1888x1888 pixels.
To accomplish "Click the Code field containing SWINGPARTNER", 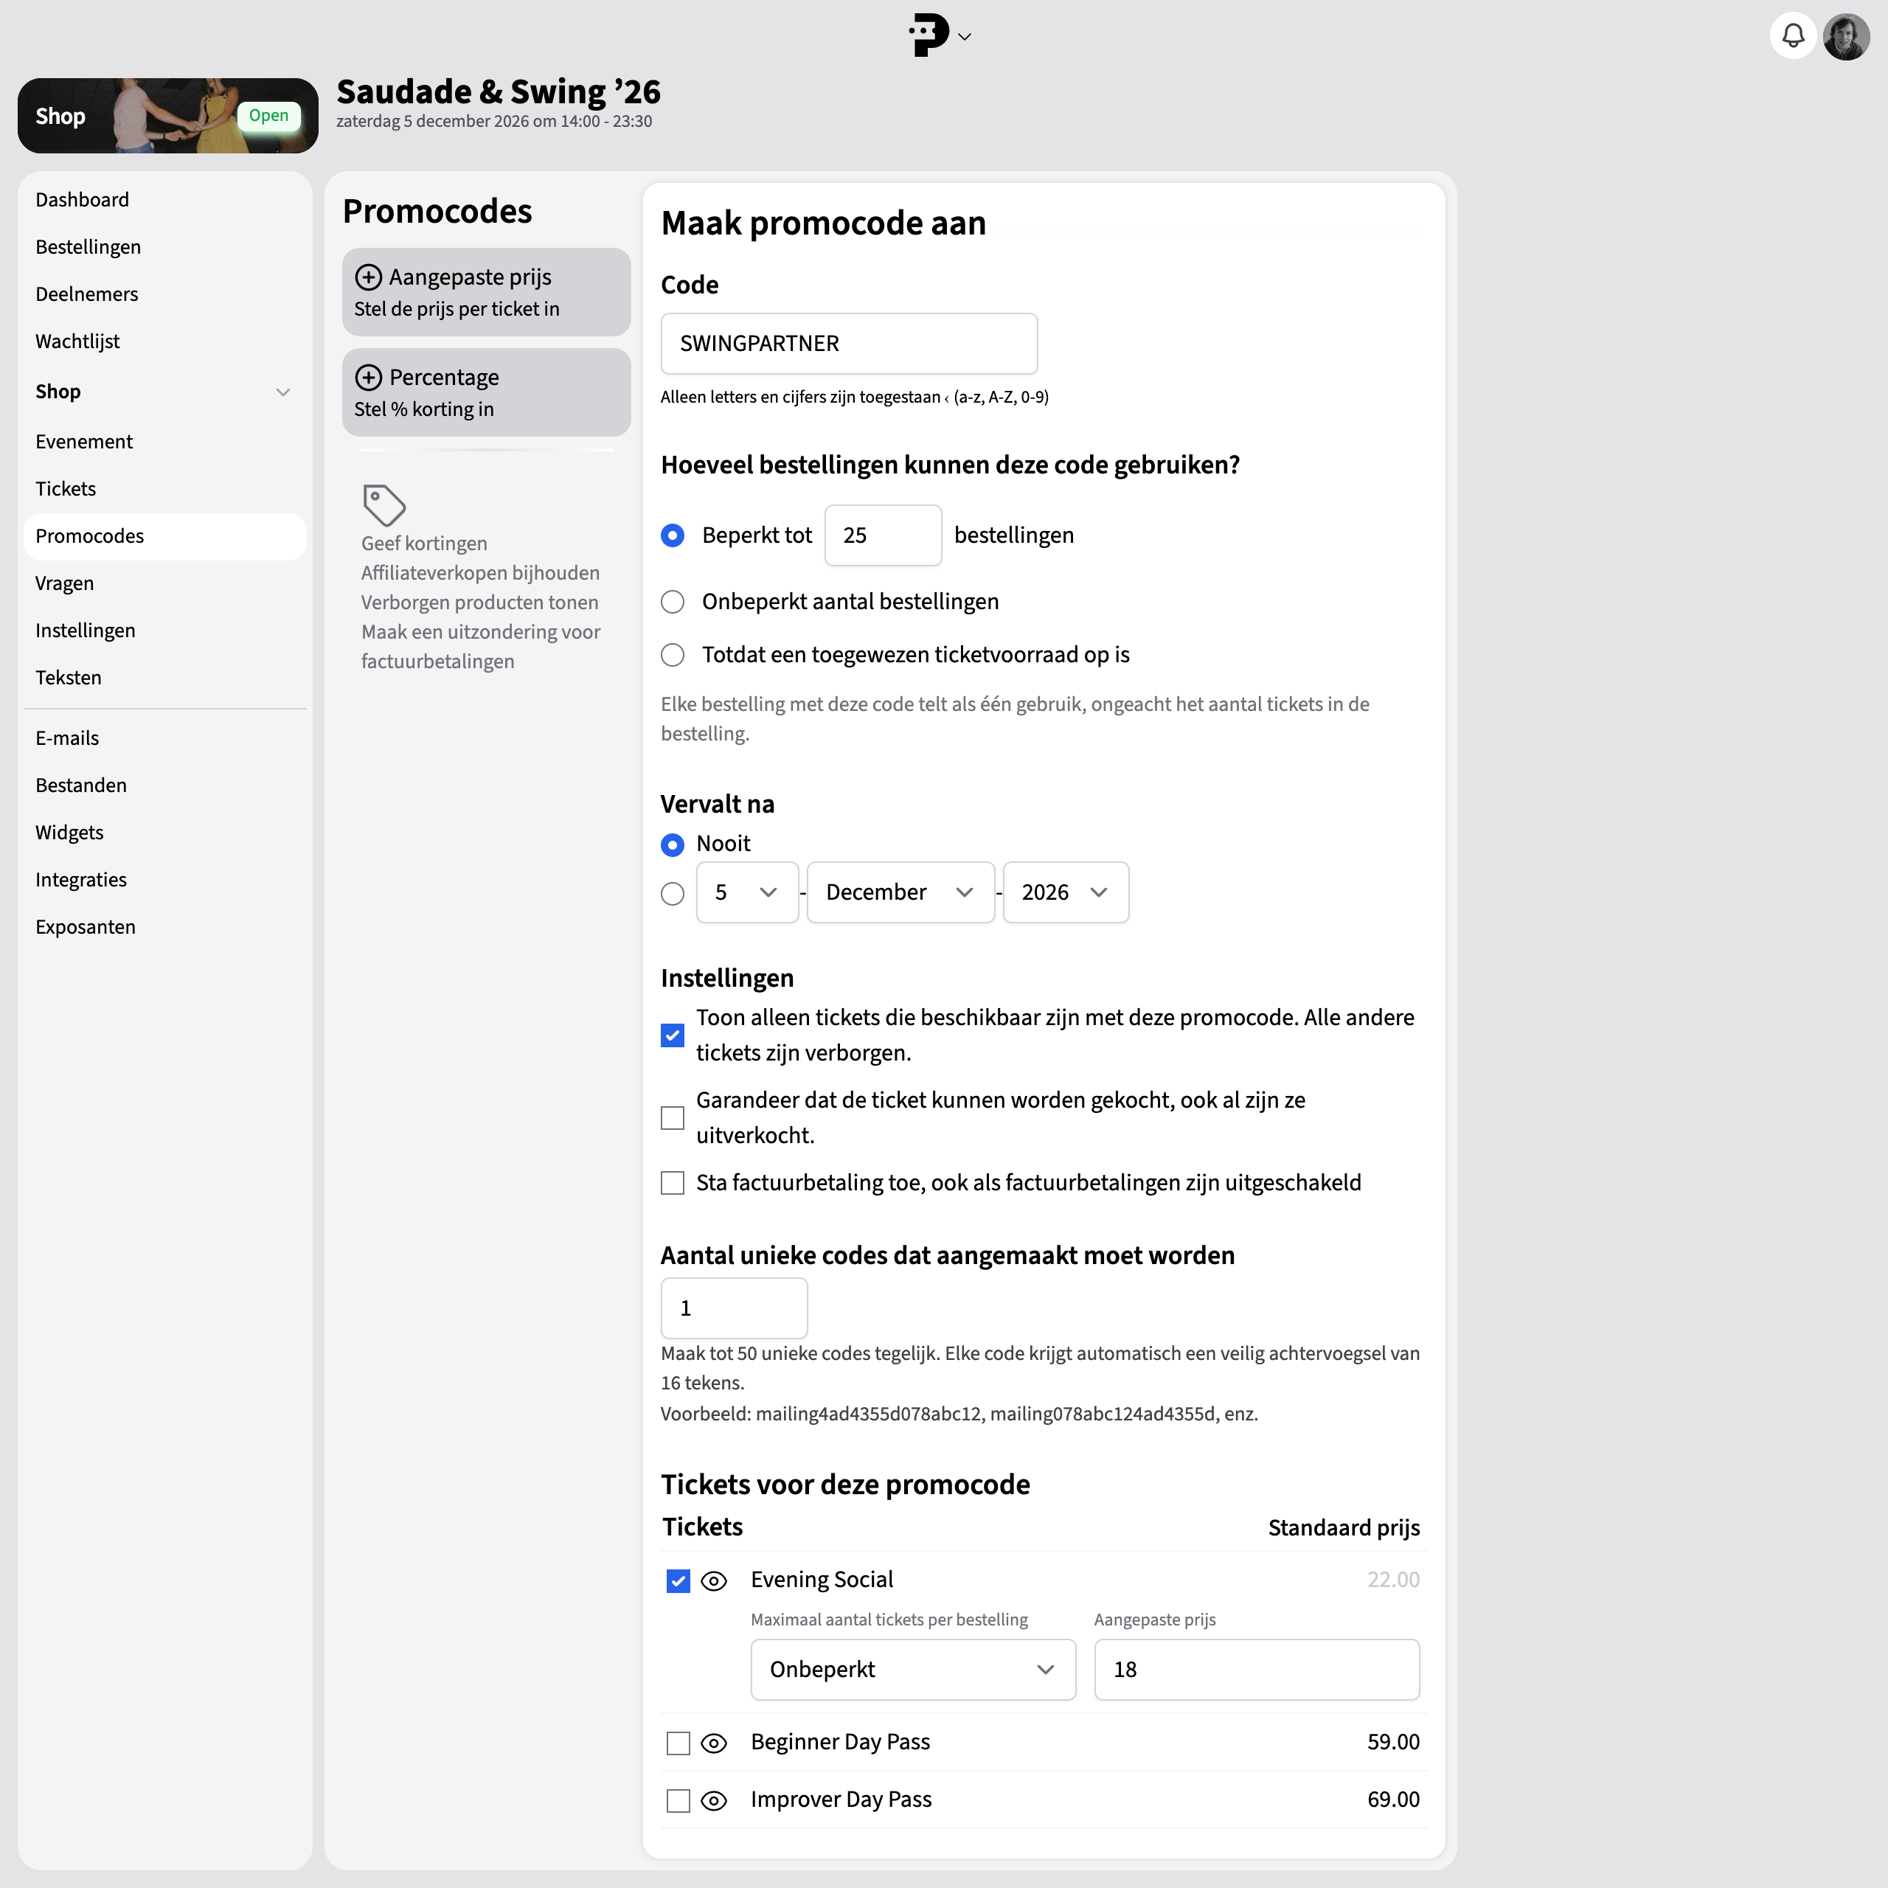I will pos(849,344).
